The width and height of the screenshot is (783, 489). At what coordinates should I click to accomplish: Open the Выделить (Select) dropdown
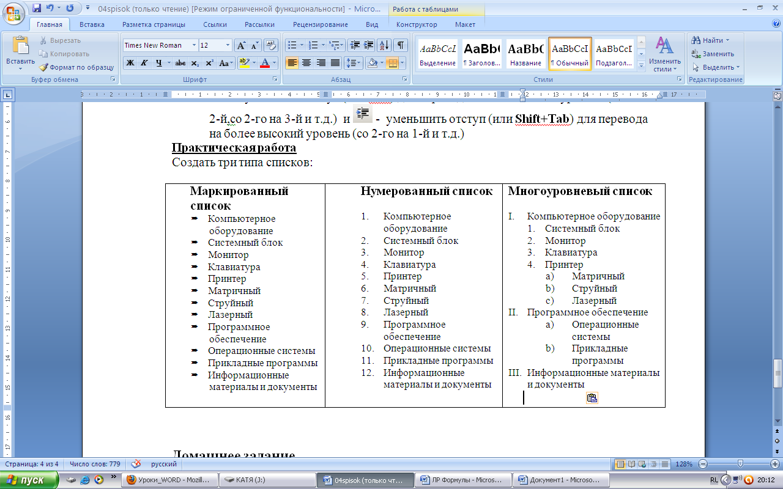click(x=716, y=67)
